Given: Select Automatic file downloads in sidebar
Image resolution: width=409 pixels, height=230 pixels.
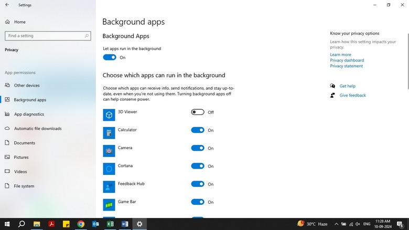Looking at the screenshot, I should click(38, 129).
